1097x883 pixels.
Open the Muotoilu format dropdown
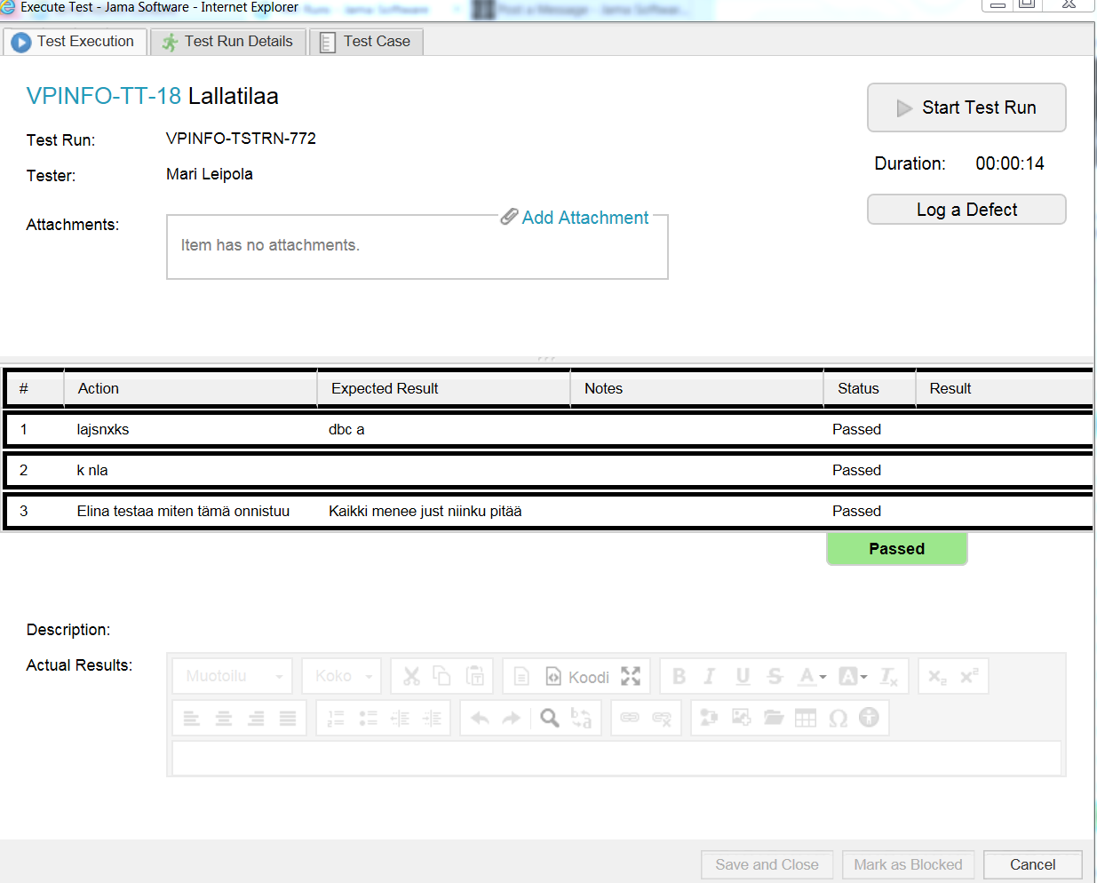click(233, 676)
